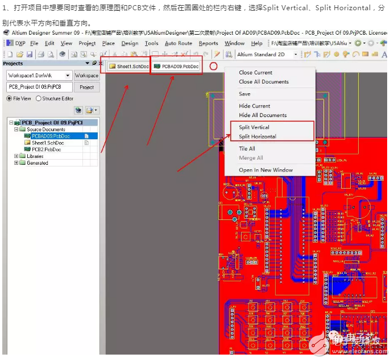Click the open folder toolbar icon
390x358 pixels.
20,54
